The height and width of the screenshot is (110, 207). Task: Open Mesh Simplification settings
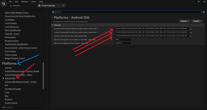point(13,30)
